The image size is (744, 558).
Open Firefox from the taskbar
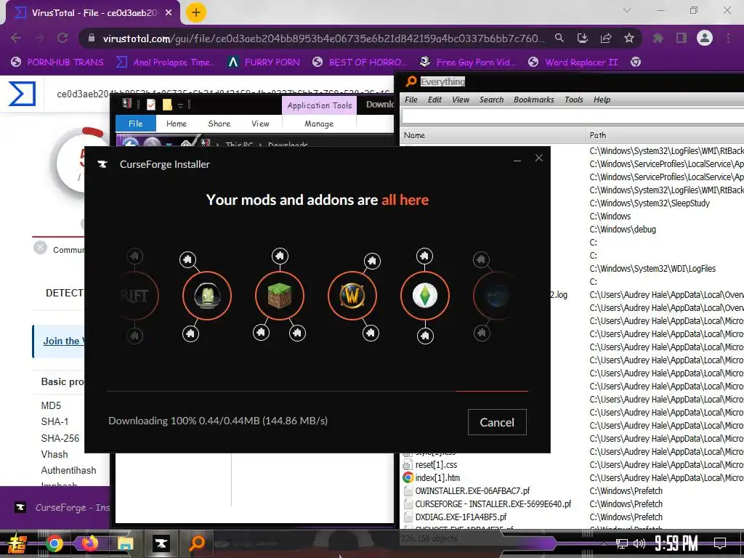tap(89, 543)
